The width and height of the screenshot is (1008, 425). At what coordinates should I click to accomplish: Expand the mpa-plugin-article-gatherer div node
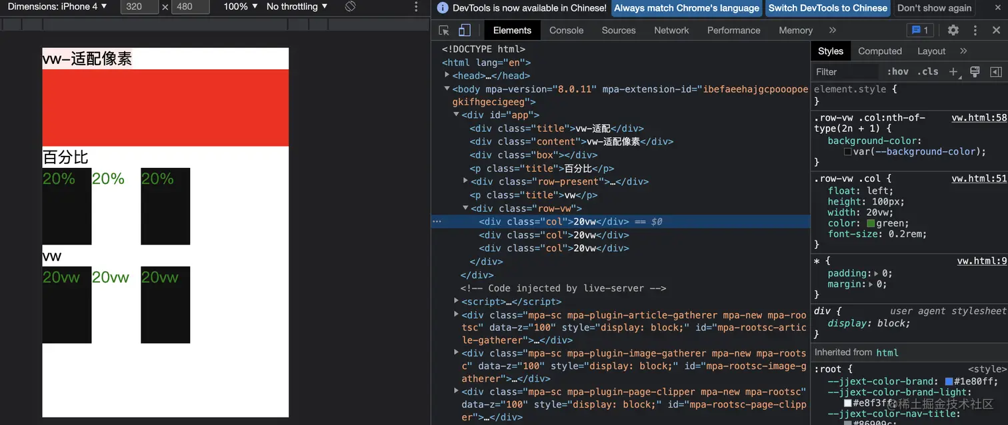tap(457, 314)
